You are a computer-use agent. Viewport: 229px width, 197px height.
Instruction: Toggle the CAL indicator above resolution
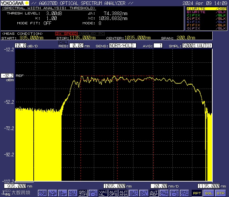(x=62, y=42)
